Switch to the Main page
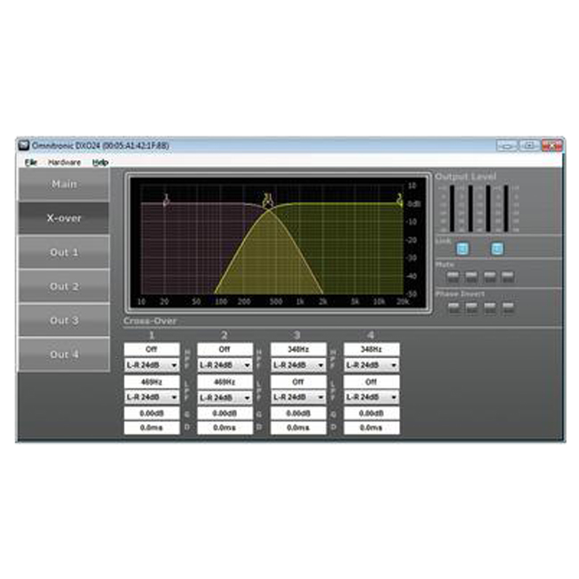The height and width of the screenshot is (579, 579). (x=64, y=184)
